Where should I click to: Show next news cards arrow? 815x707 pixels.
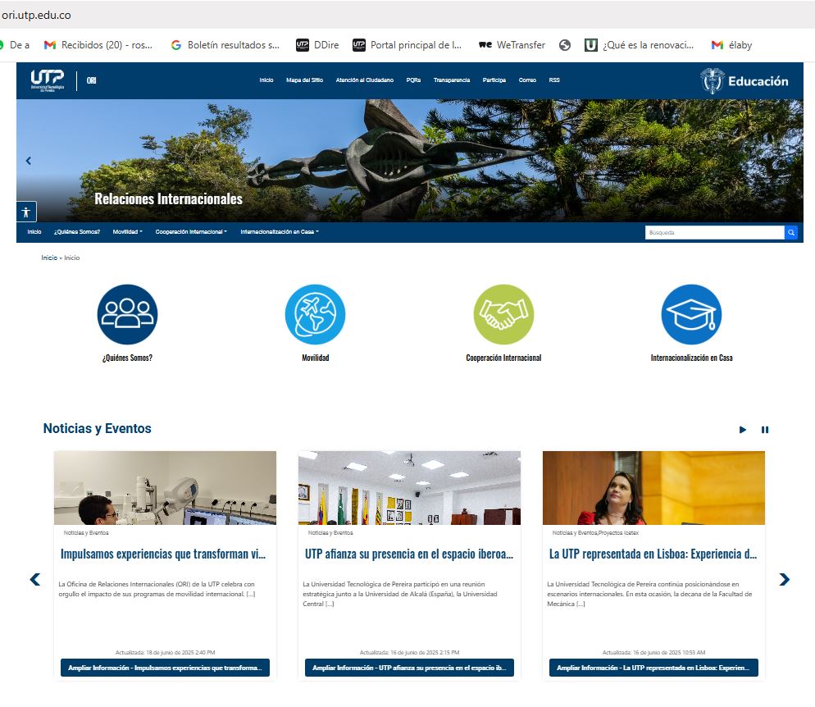[x=785, y=579]
